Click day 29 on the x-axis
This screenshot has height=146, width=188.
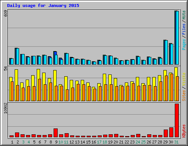click(165, 142)
